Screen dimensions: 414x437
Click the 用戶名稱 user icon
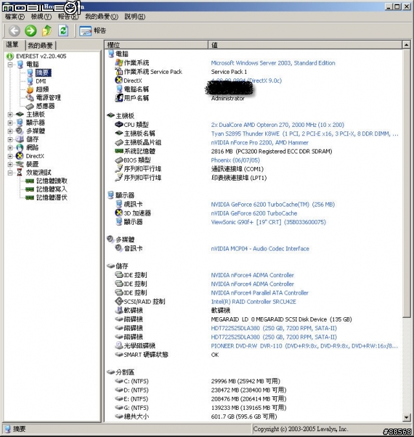[x=119, y=98]
